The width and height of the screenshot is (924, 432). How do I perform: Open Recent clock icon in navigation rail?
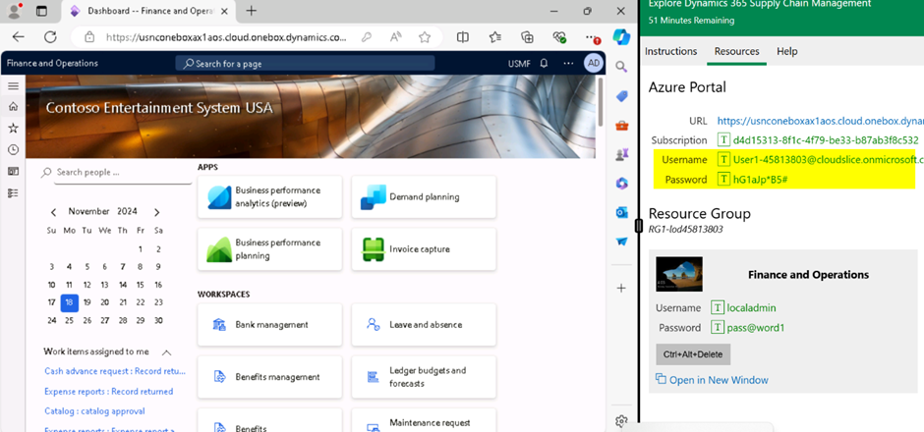13,149
